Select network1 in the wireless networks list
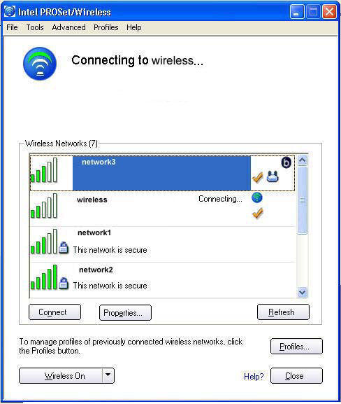This screenshot has height=404, width=341. (x=163, y=244)
